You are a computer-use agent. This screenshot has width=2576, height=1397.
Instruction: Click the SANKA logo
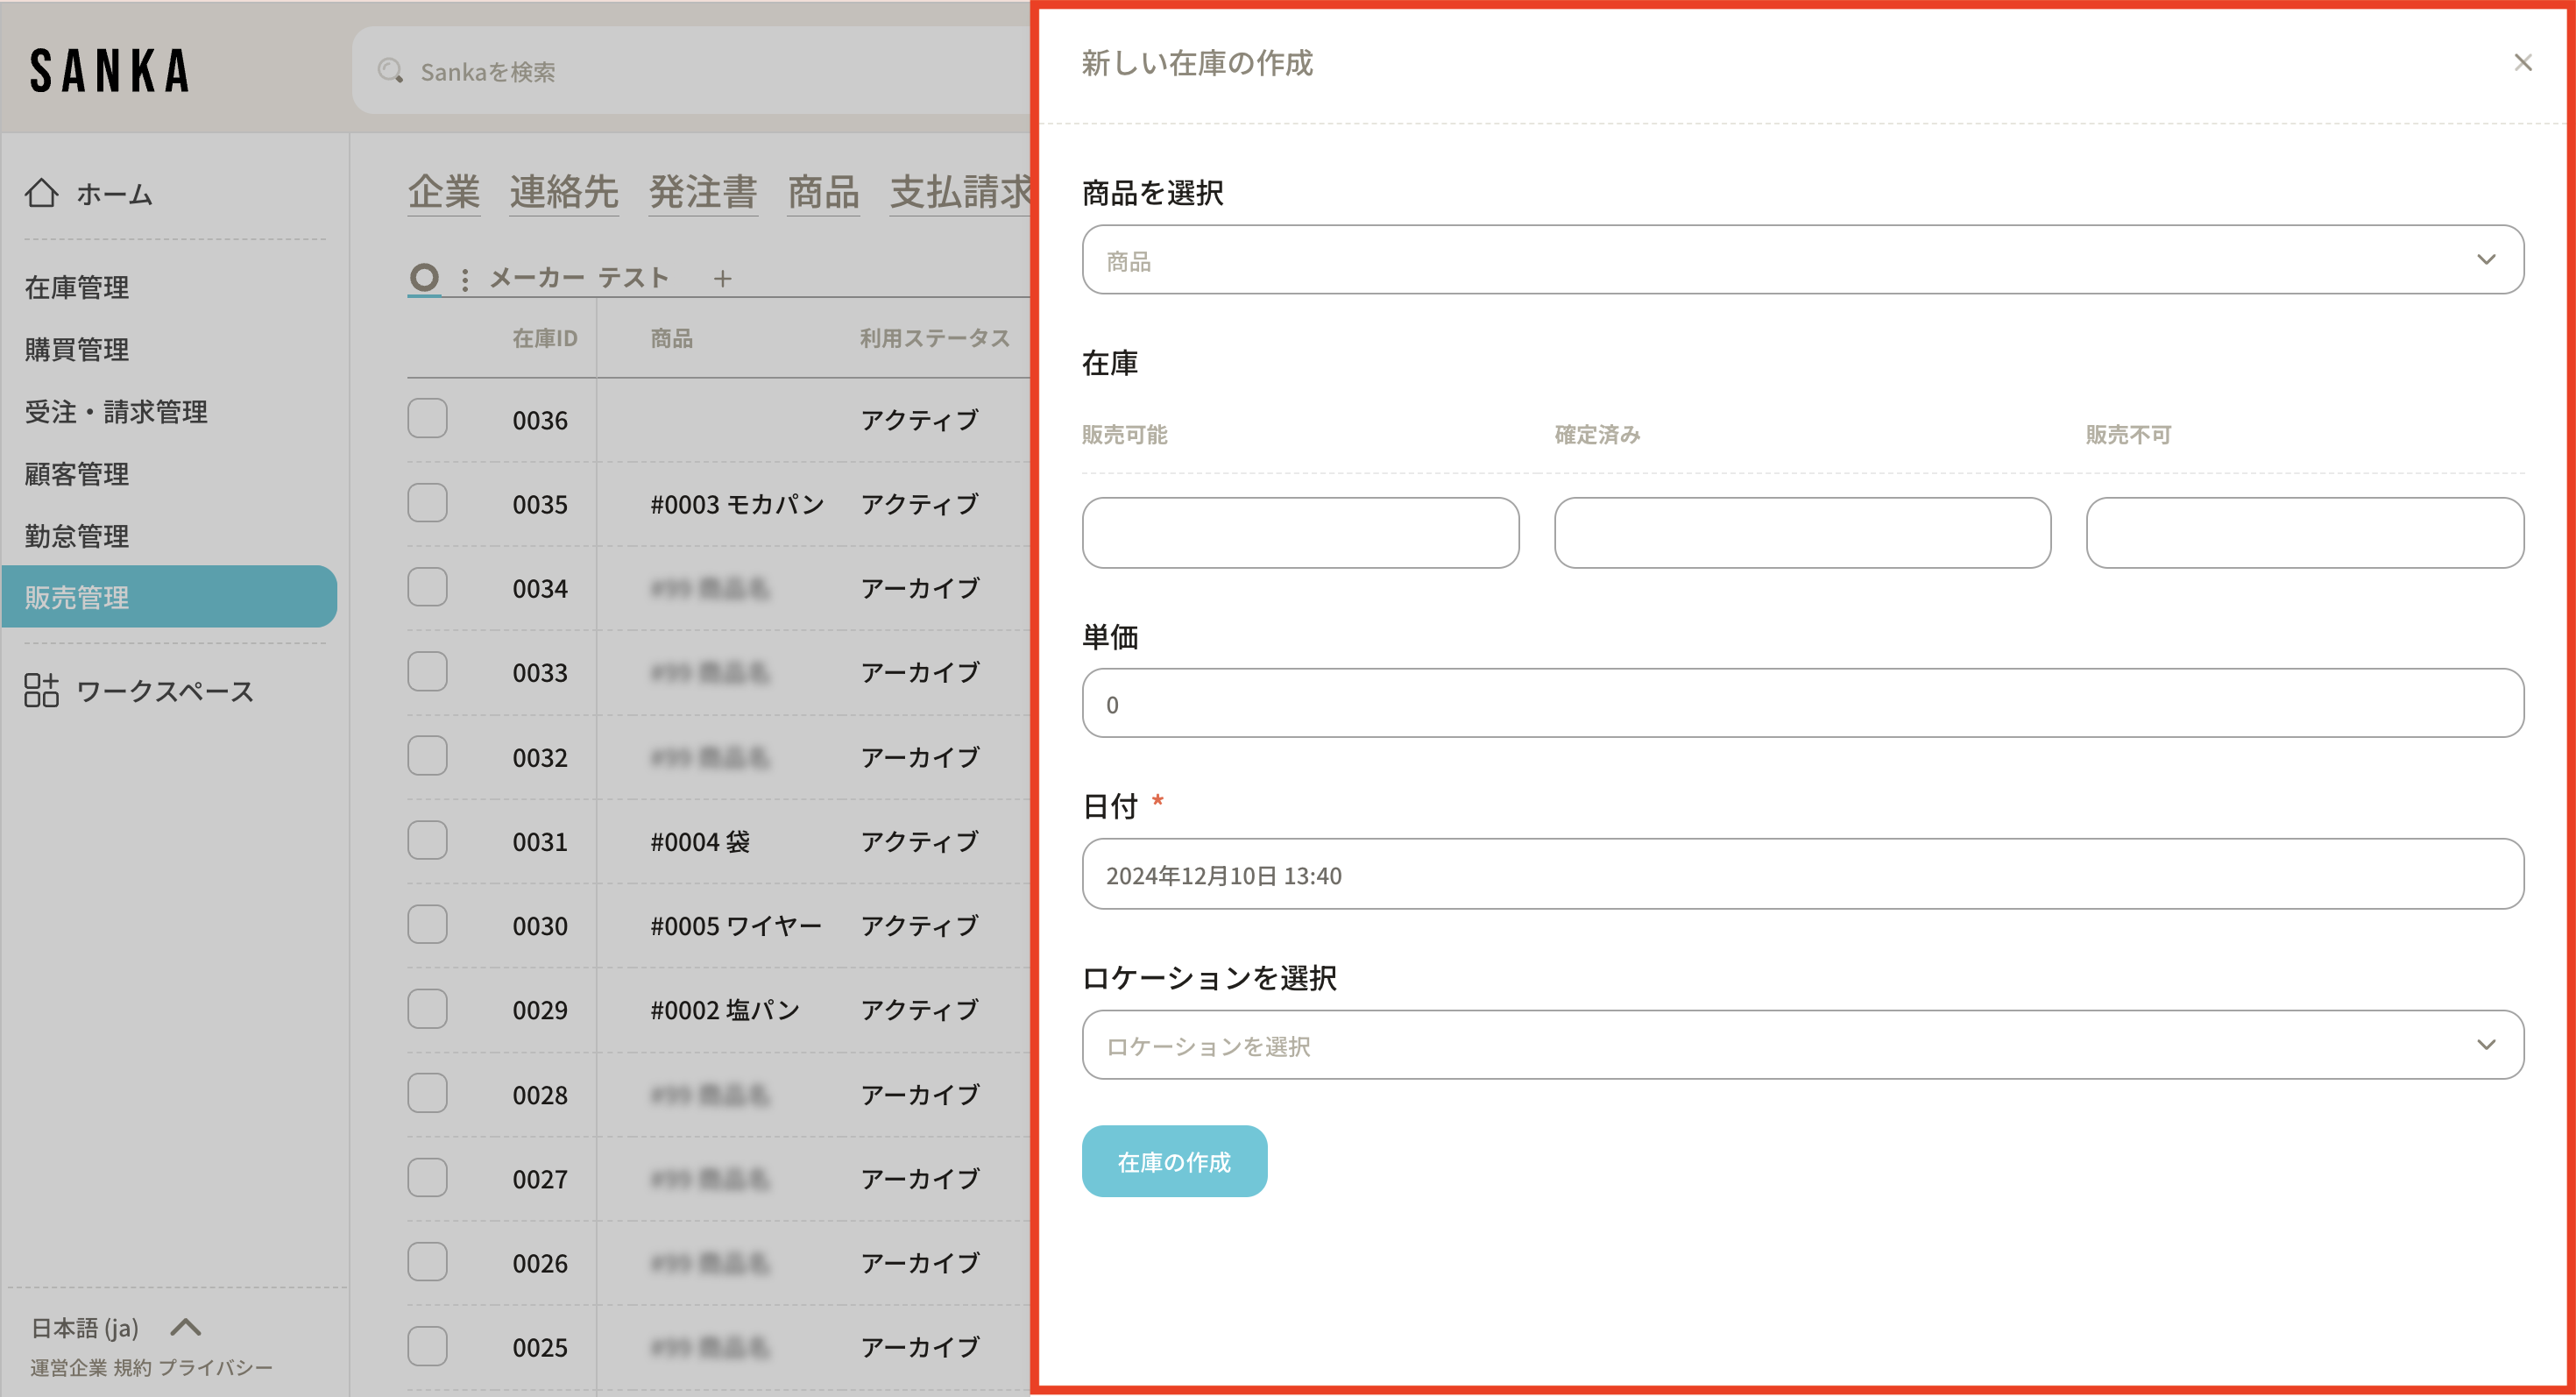coord(110,71)
